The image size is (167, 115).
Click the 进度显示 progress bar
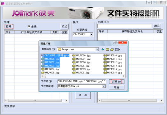point(83,109)
